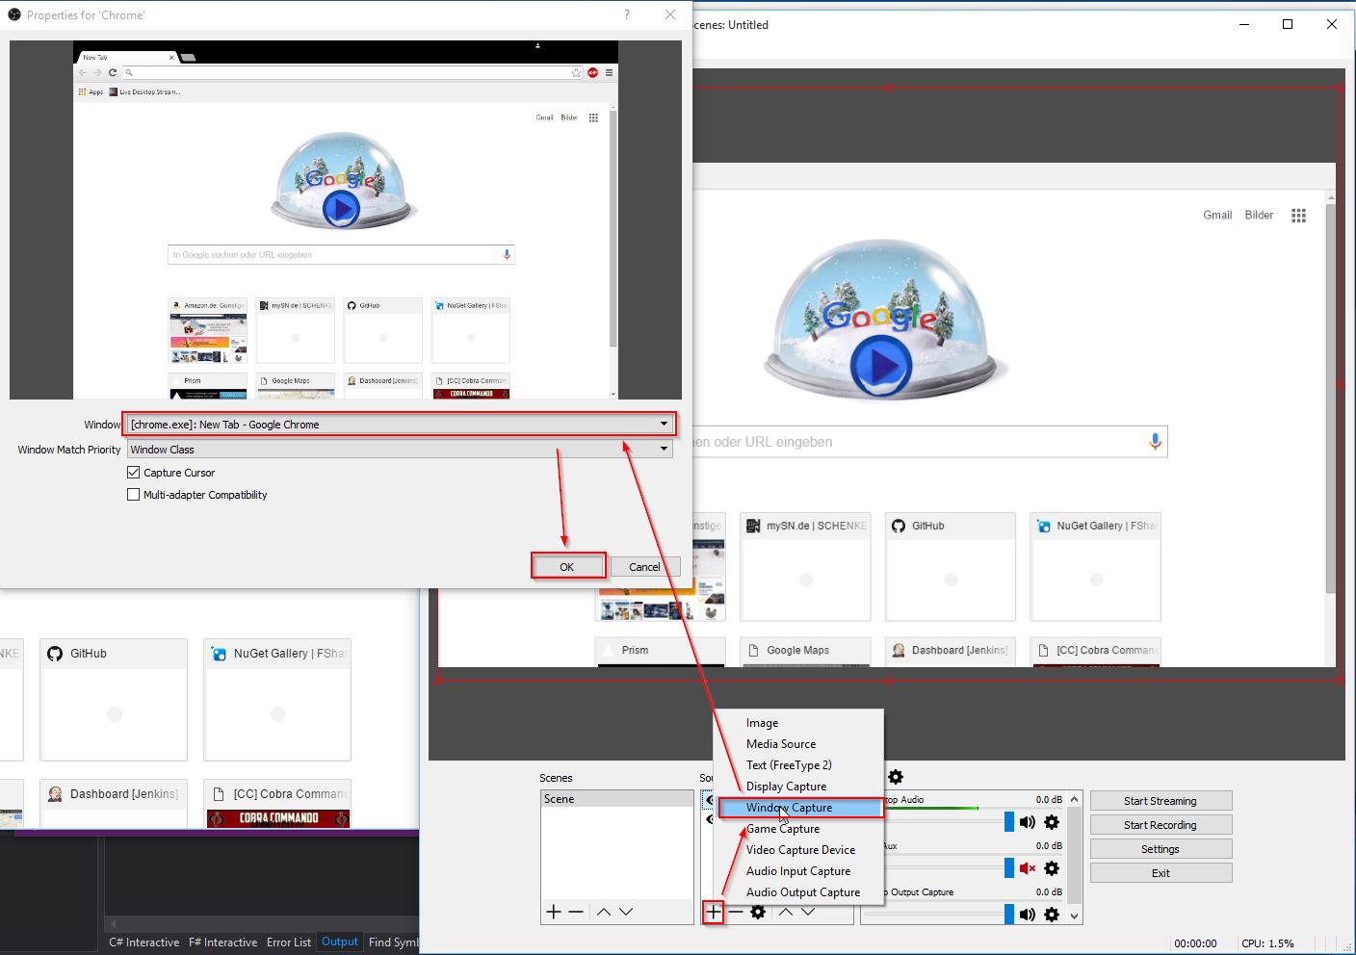Select Window Capture in the source menu
This screenshot has width=1356, height=955.
[x=798, y=808]
